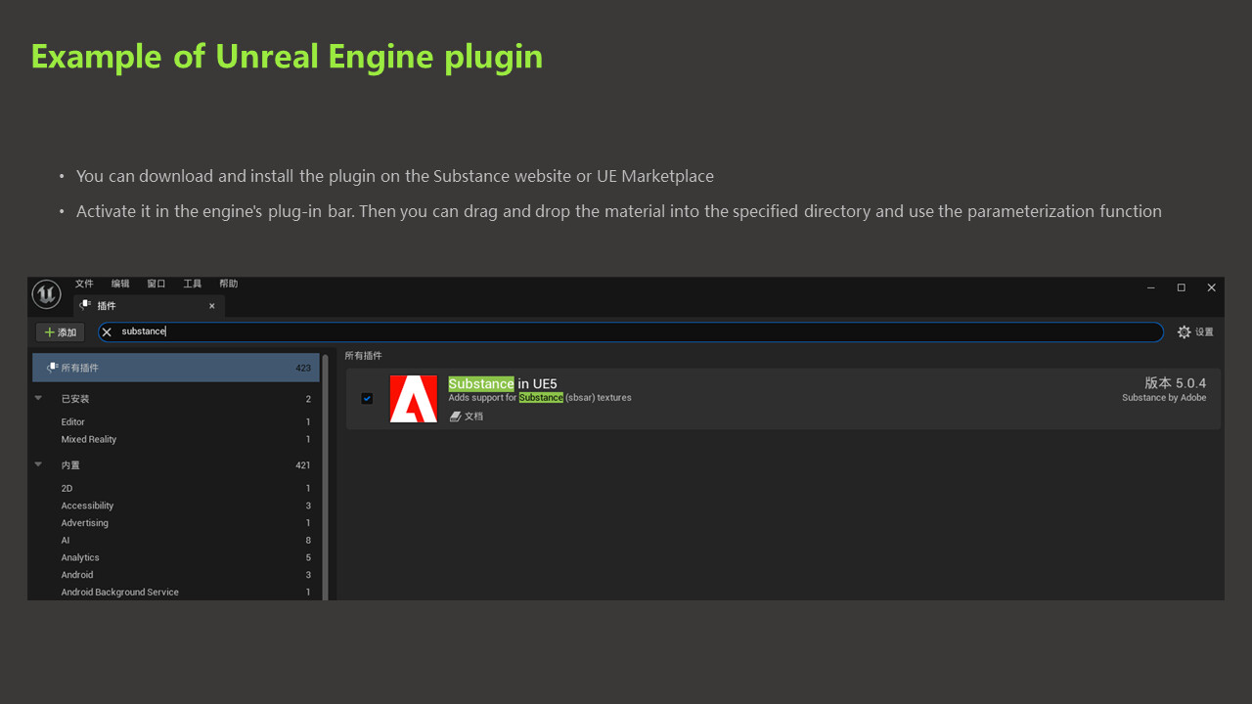Screen dimensions: 1252x704
Task: Click the category list scrollbar
Action: [x=326, y=477]
